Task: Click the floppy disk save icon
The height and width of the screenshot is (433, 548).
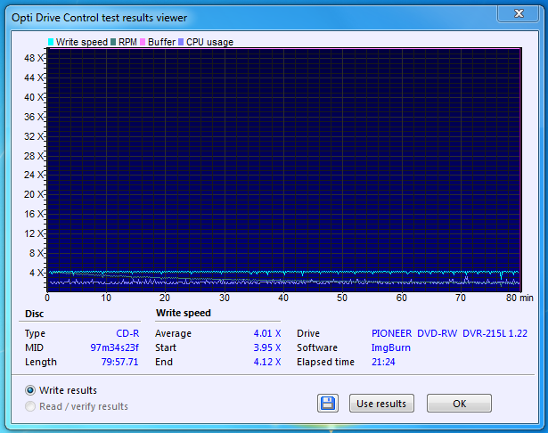Action: coord(328,404)
